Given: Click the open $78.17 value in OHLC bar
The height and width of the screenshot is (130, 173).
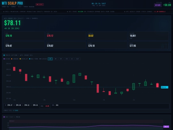Looking at the screenshot, I should coord(10,105).
